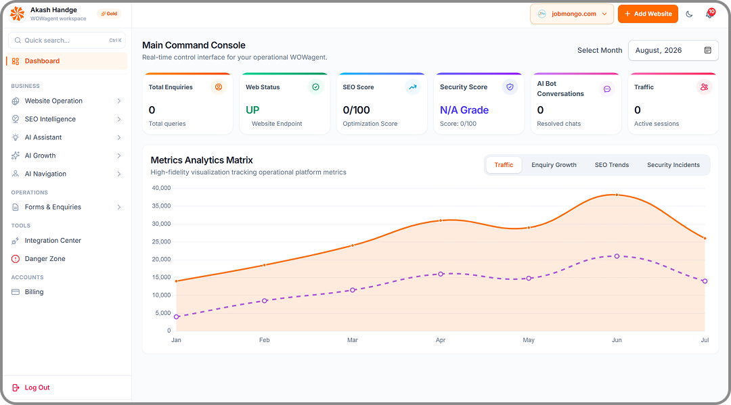Screen dimensions: 731x405
Task: Click the AI Bot Conversations chat icon
Action: (x=607, y=89)
